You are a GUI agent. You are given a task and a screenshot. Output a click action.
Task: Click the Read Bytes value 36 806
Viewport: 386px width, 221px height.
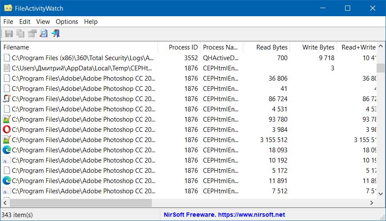coord(278,79)
